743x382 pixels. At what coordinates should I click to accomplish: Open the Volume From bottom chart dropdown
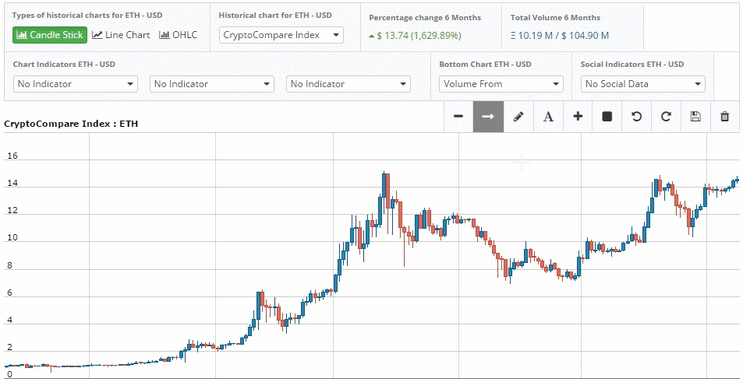(x=501, y=84)
